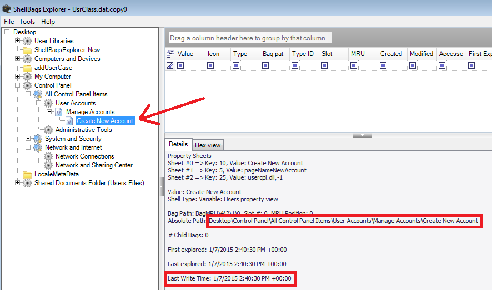
Task: Click the gear icon beside User Libraries
Action: coord(27,41)
